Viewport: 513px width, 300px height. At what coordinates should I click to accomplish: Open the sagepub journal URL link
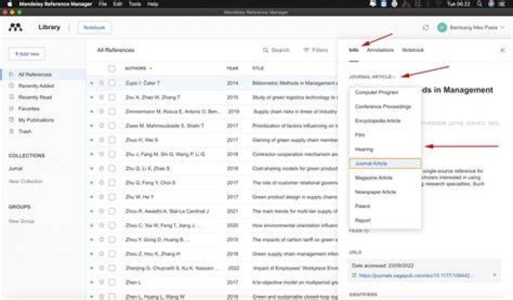416,276
